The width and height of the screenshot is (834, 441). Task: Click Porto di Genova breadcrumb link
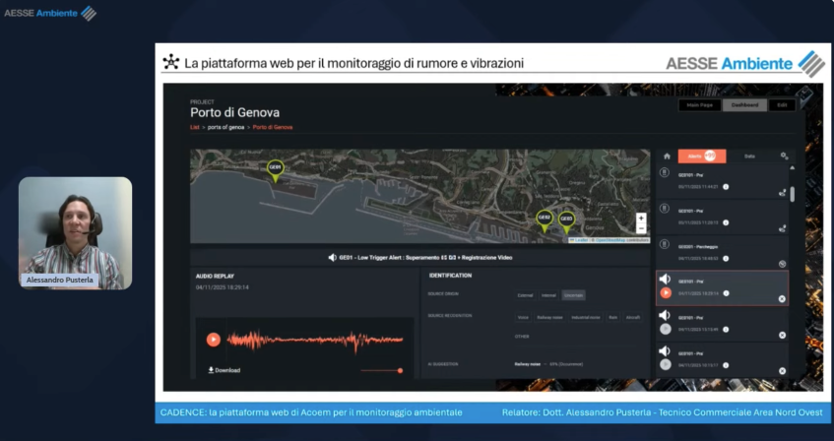(273, 127)
